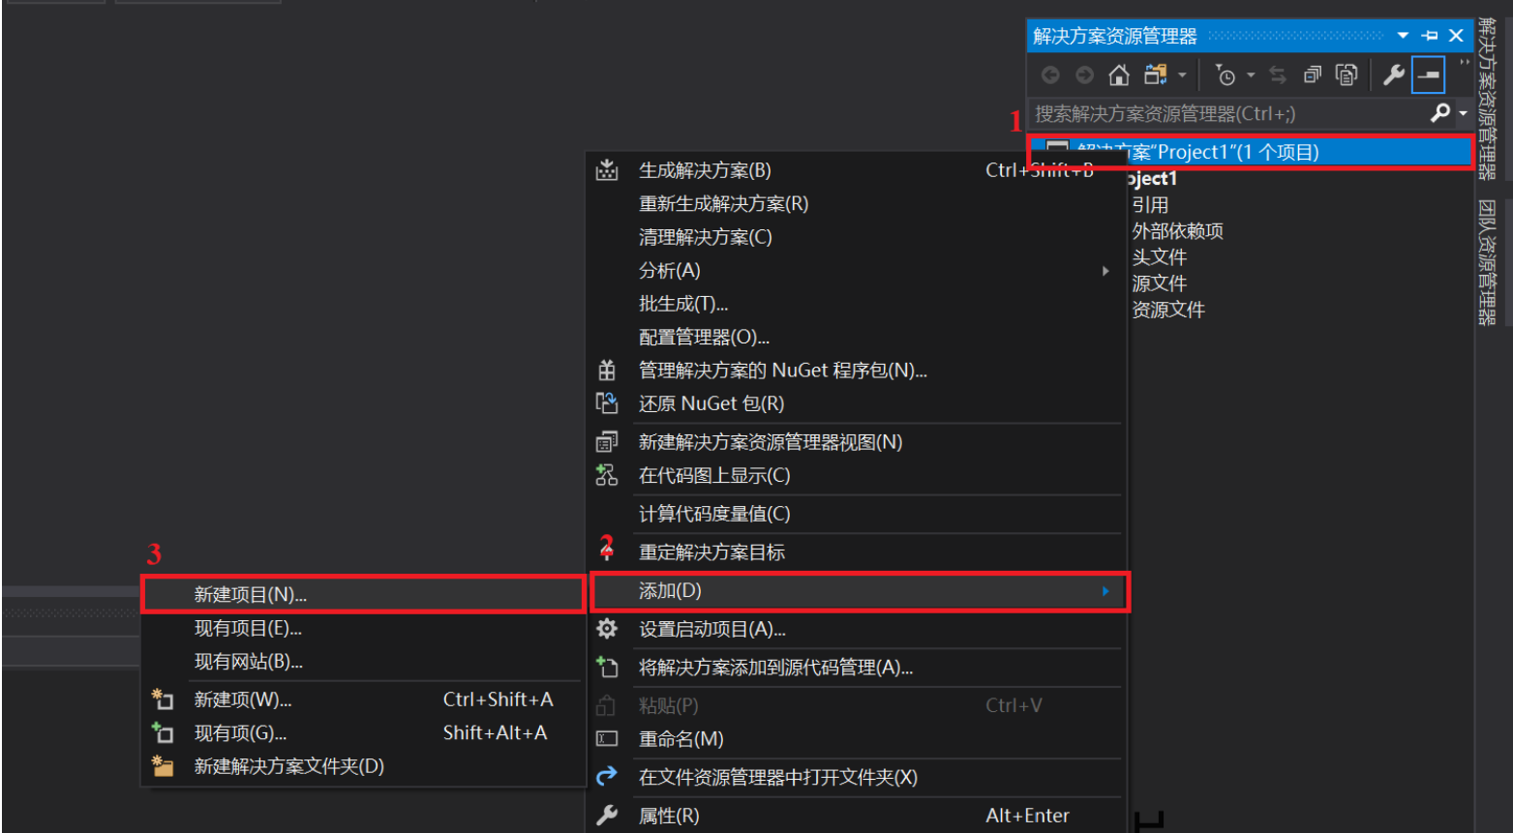Choose 在代码图上显示(C)
The width and height of the screenshot is (1513, 833).
pos(857,476)
